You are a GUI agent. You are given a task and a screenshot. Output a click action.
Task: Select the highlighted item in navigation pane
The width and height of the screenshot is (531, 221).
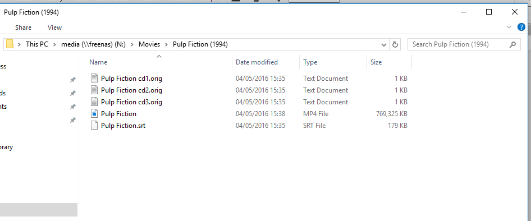pyautogui.click(x=39, y=210)
